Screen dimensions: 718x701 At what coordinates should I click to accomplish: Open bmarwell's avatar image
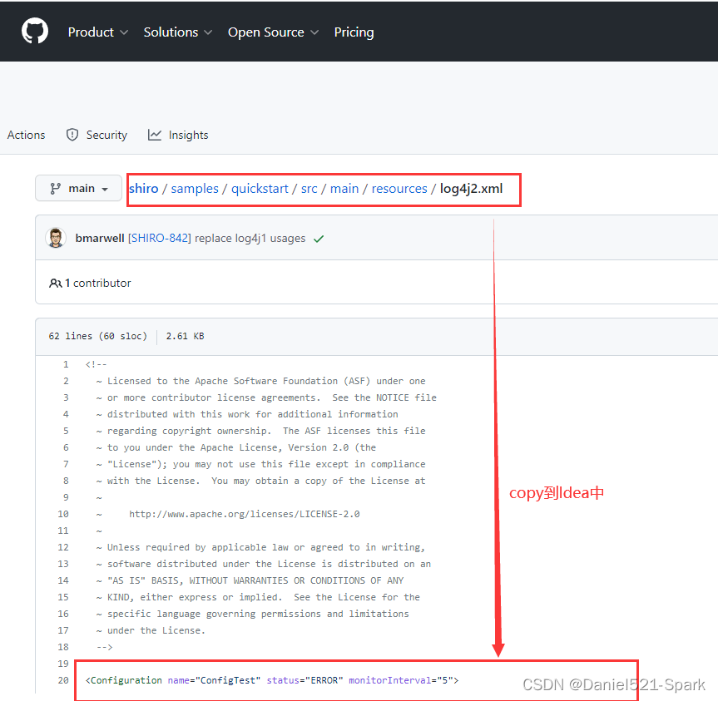coord(56,238)
